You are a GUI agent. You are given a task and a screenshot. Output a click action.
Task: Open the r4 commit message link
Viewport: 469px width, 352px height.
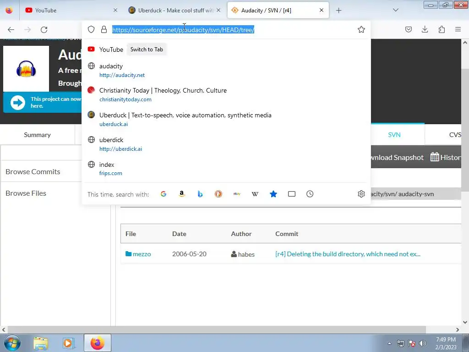click(348, 254)
